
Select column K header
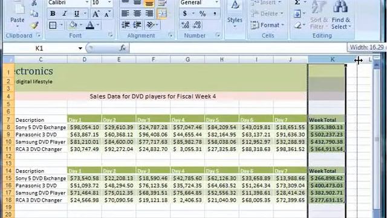click(x=332, y=59)
